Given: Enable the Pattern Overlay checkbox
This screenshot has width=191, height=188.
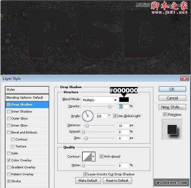Looking at the screenshot, I should pyautogui.click(x=9, y=174).
